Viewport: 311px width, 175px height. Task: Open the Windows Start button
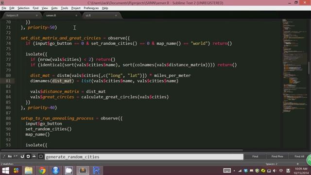click(5, 171)
